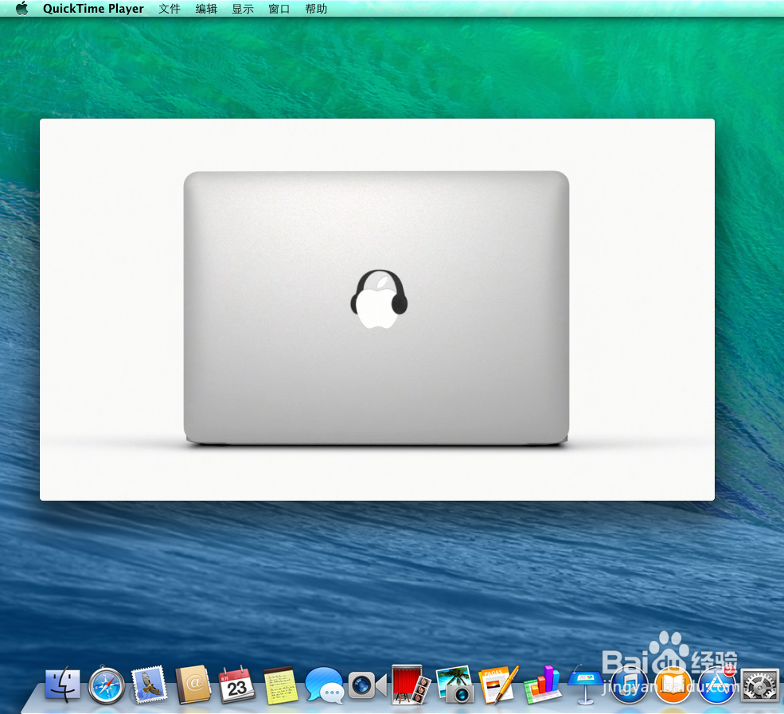Open the yellow Notes app in Dock
Viewport: 784px width, 714px height.
point(280,685)
